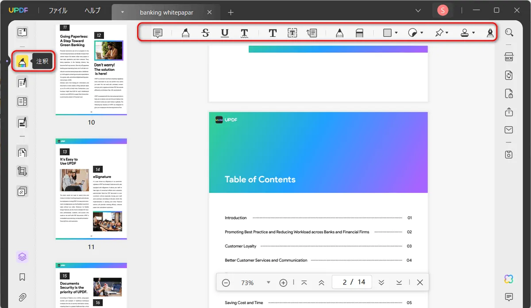Open the attachments paperclip panel

click(22, 297)
